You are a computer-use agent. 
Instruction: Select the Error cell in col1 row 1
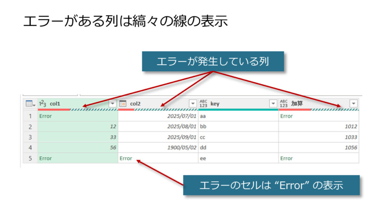coord(45,116)
